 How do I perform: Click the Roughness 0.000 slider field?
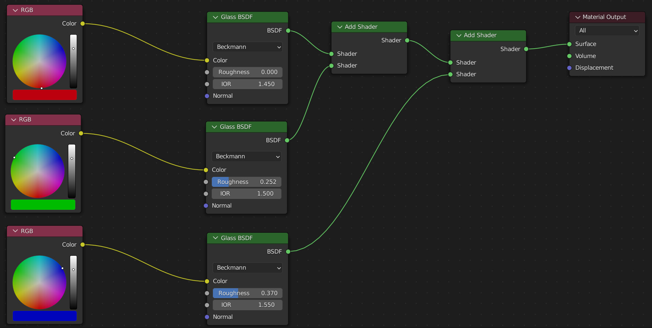[248, 72]
